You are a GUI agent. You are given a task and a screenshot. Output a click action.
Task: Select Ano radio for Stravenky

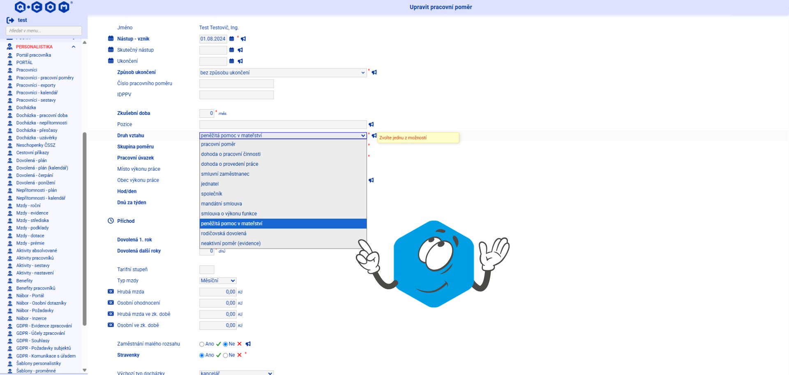[x=202, y=355]
